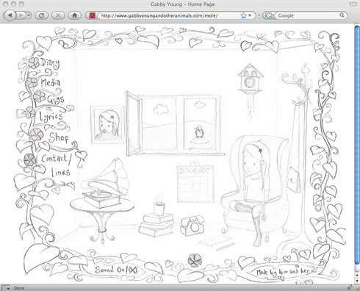
Task: Click the magnifier search icon in Google box
Action: coord(342,15)
